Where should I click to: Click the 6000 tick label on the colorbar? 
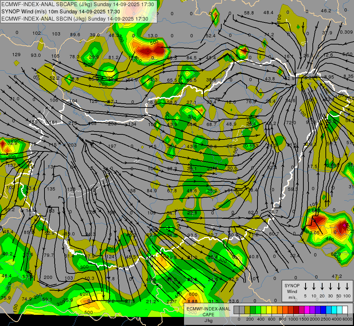click(348, 319)
